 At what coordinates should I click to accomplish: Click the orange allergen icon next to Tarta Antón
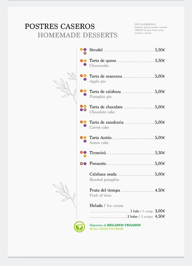81,138
